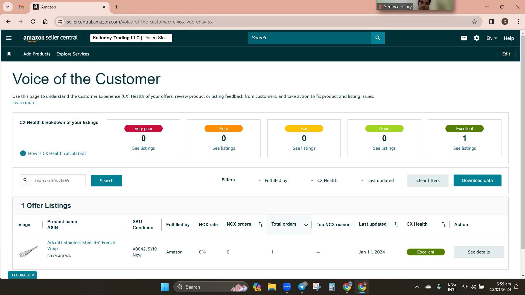The width and height of the screenshot is (525, 295).
Task: Close the Amazon browser tab
Action: [104, 7]
